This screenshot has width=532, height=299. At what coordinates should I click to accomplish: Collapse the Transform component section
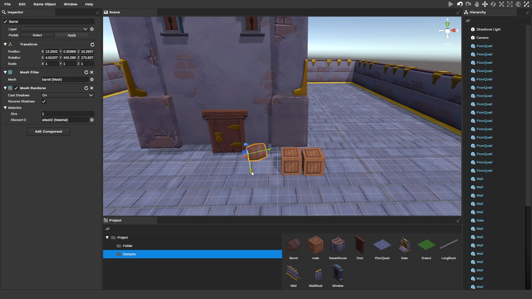tap(5, 44)
